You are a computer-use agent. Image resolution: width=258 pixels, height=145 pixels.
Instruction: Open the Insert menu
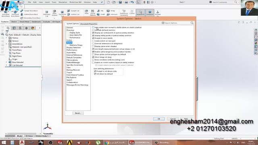[x=47, y=2]
